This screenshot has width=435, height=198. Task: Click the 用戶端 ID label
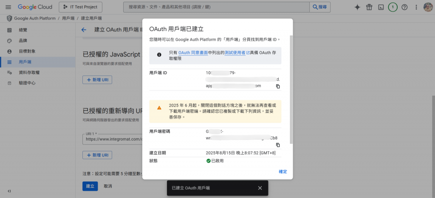click(158, 73)
